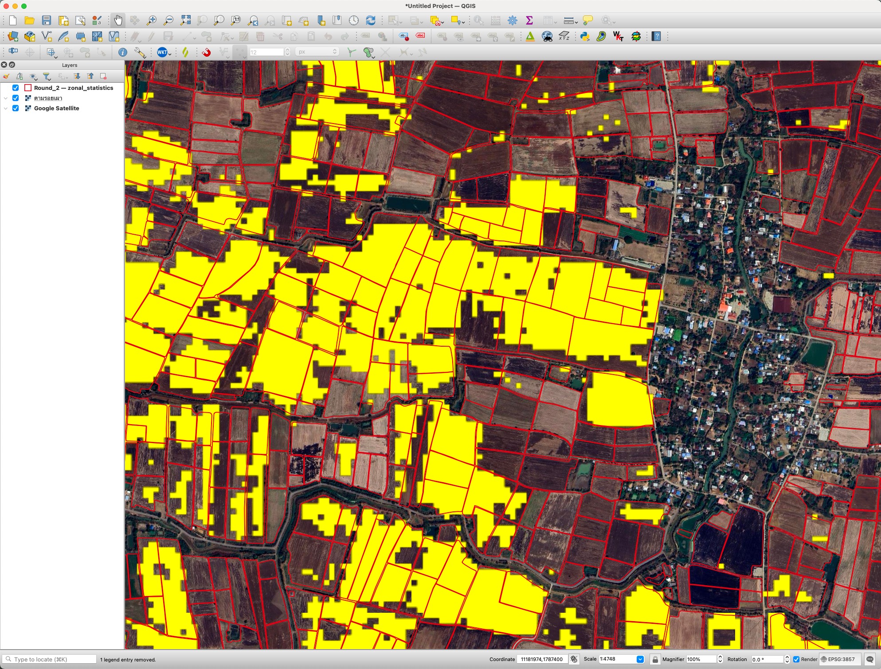This screenshot has width=881, height=669.
Task: Select the Google Satellite layer name
Action: pyautogui.click(x=57, y=108)
